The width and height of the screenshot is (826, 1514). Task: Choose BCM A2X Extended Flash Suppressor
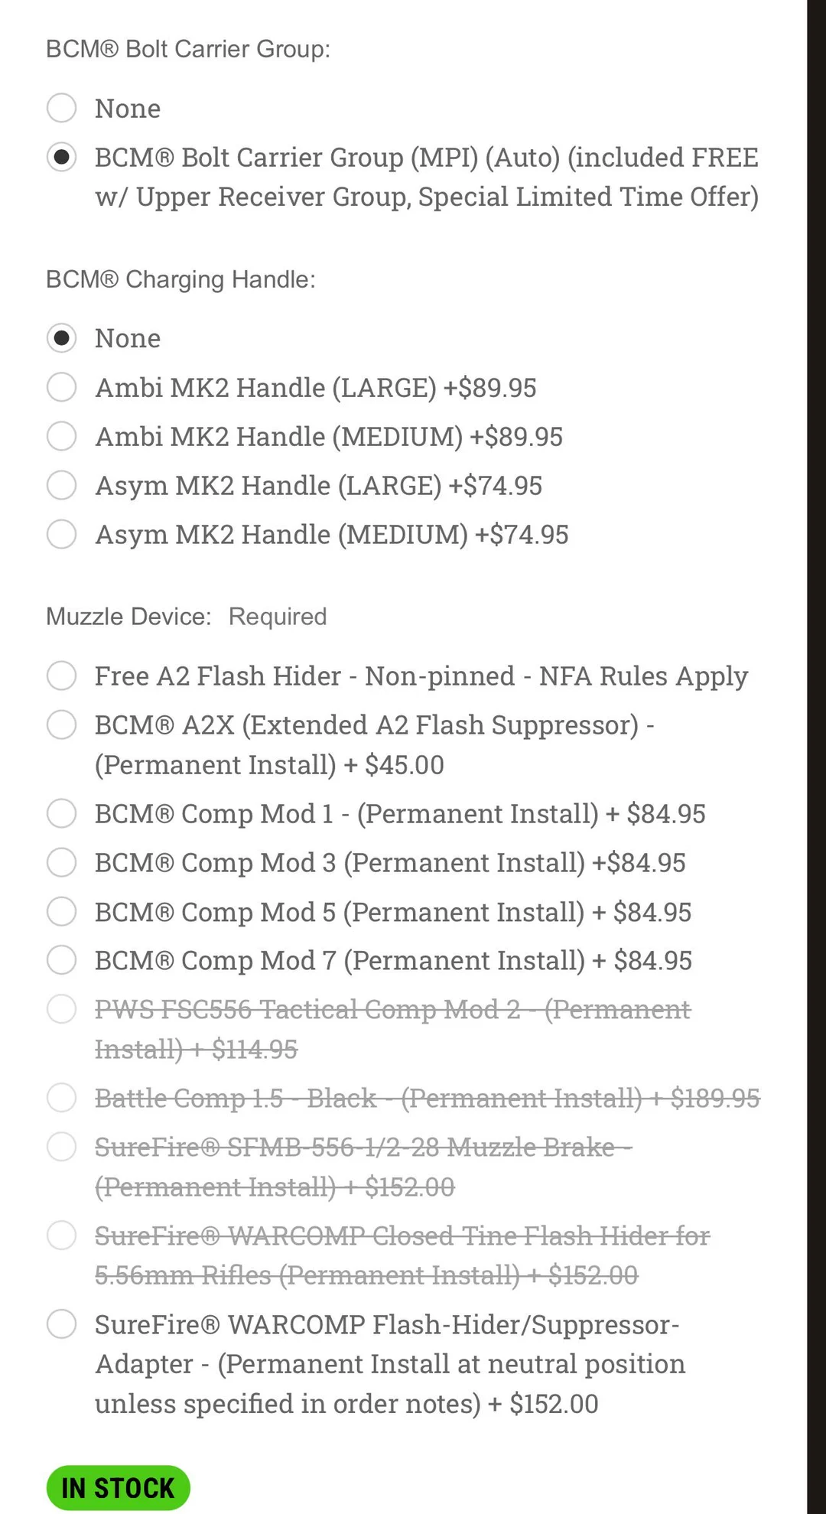point(61,724)
